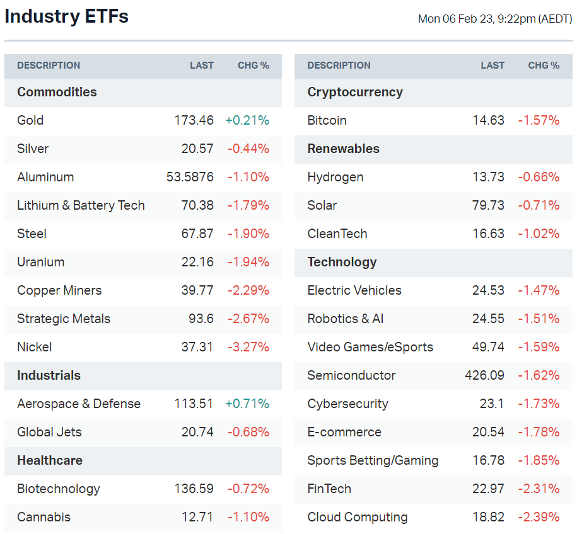Screen dimensions: 577x534
Task: Open the Bitcoin ETF entry
Action: (x=327, y=120)
